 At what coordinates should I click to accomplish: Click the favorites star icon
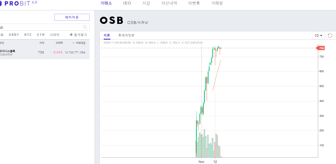(x=71, y=35)
